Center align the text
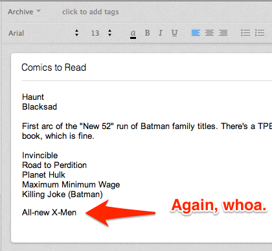The image size is (272, 251). tap(209, 33)
